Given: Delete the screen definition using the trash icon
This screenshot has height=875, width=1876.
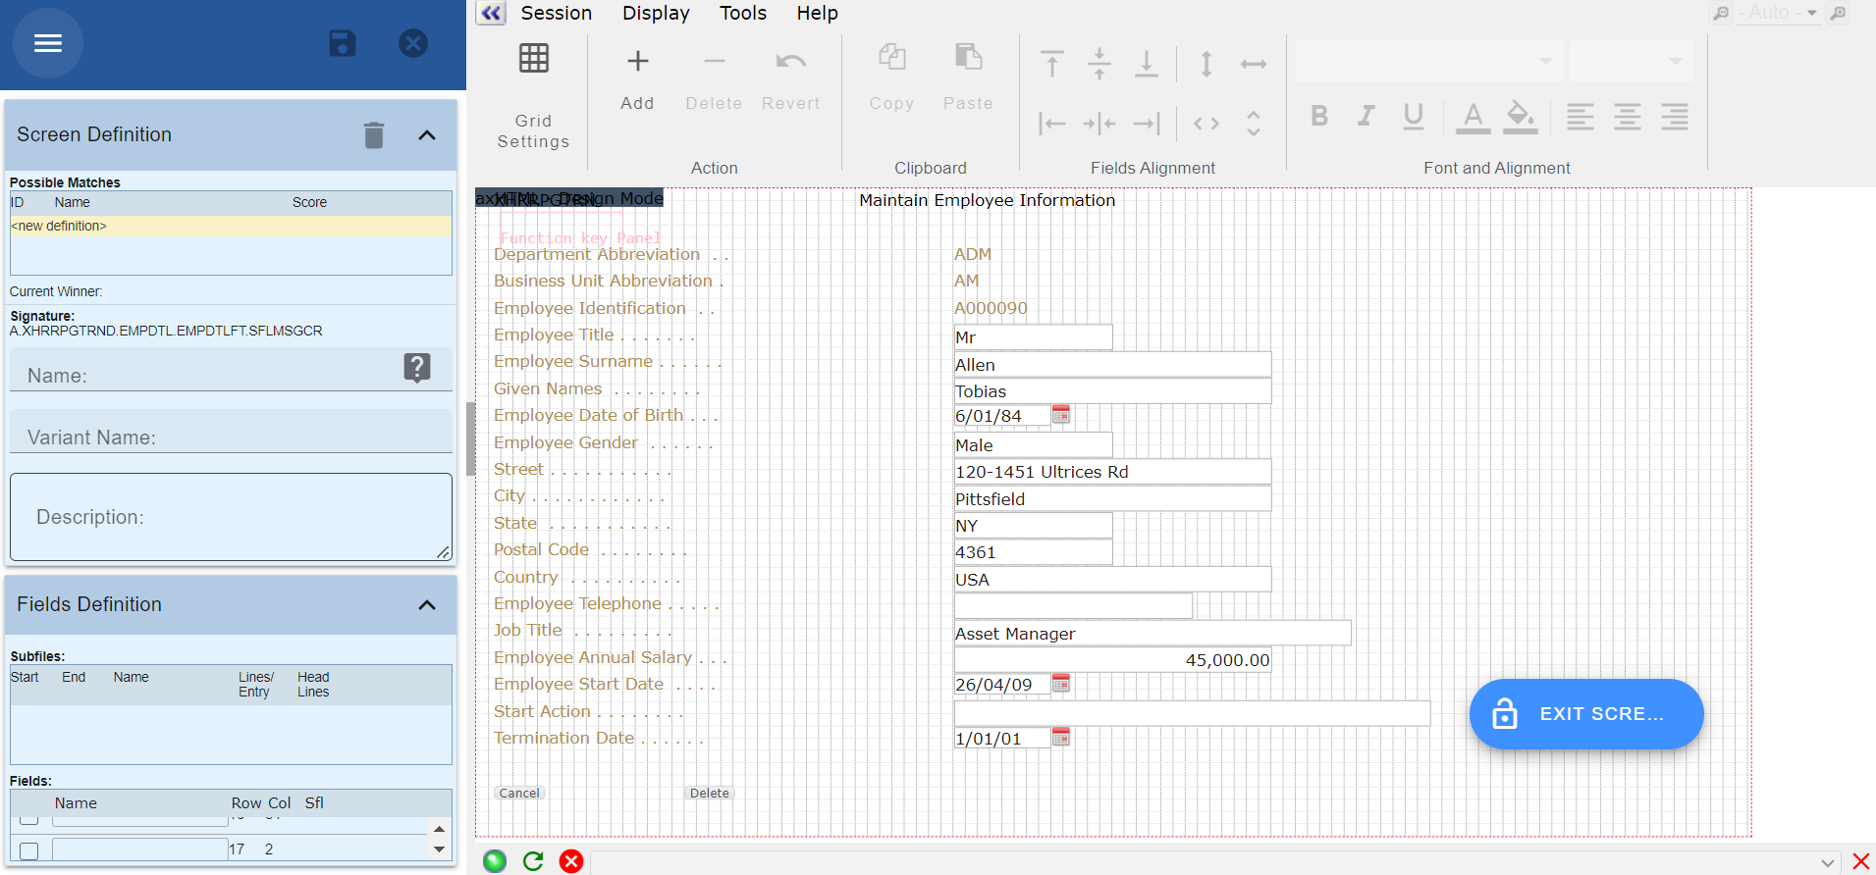Looking at the screenshot, I should [374, 135].
